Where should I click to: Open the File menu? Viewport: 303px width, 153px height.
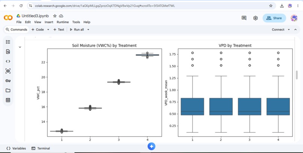19,22
